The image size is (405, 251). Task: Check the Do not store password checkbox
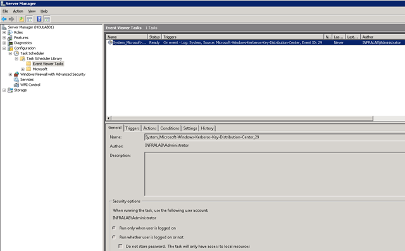click(120, 246)
